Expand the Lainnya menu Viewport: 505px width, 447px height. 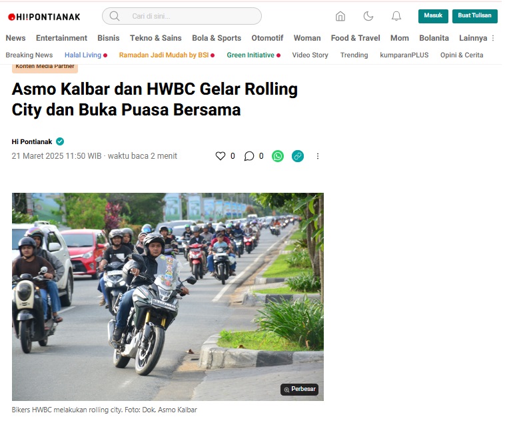473,38
